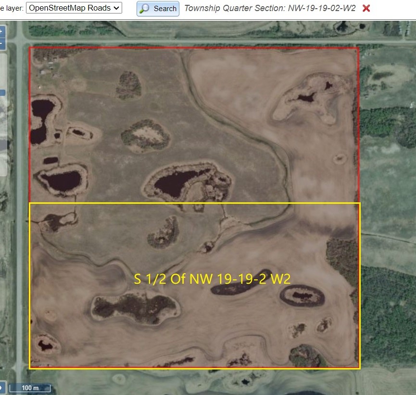
Task: Click the map zoom in plus button
Action: tap(2, 31)
